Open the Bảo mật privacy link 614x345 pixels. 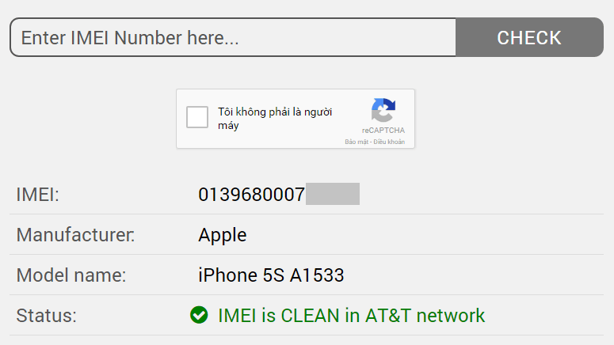coord(357,142)
